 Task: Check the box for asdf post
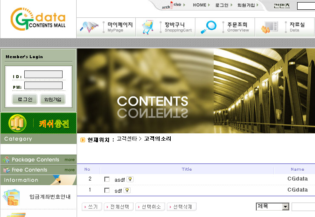107,180
